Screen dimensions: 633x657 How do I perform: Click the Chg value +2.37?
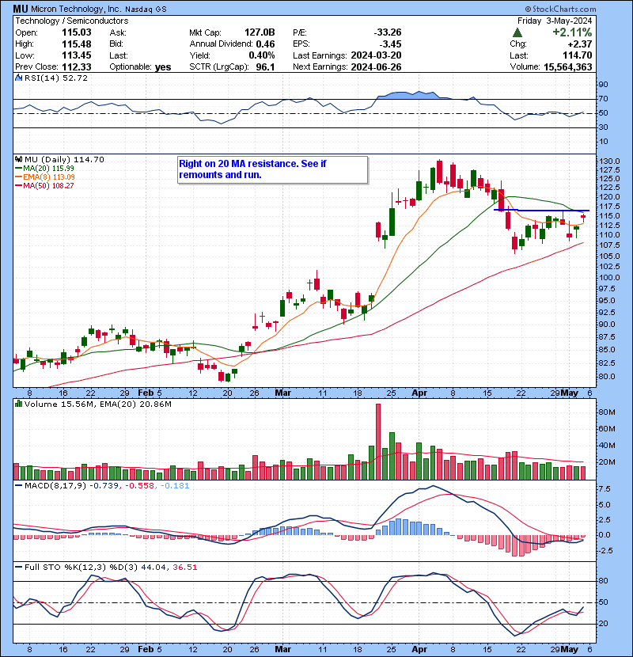(x=580, y=44)
